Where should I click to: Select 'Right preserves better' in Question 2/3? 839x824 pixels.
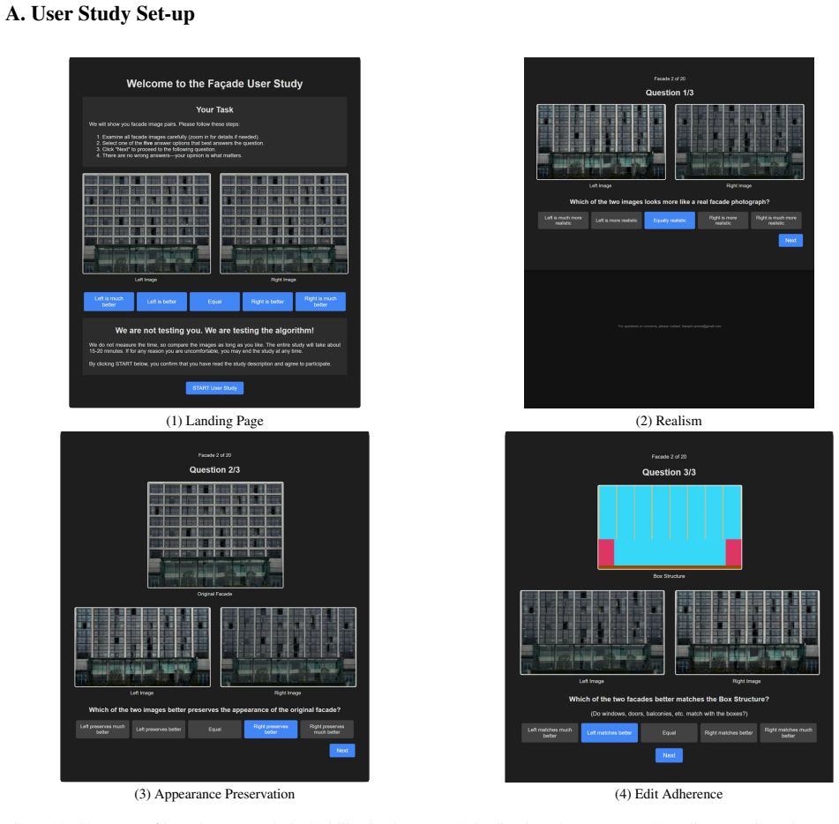point(271,730)
